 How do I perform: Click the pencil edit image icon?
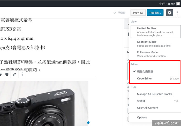click(x=14, y=74)
